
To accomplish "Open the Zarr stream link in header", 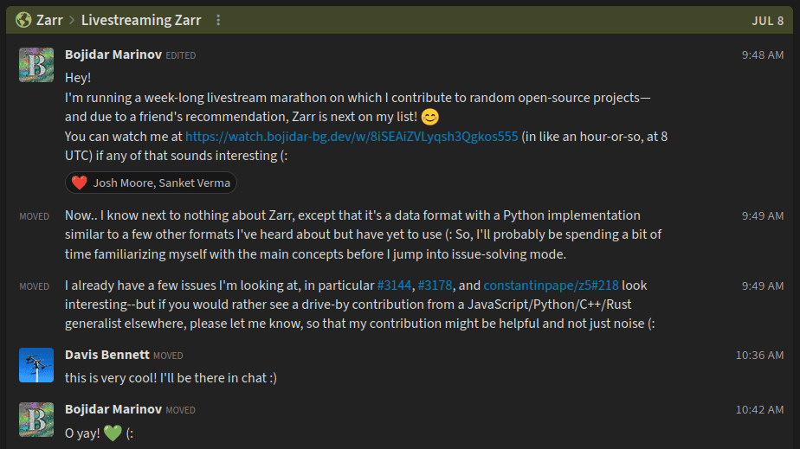I will click(x=49, y=20).
